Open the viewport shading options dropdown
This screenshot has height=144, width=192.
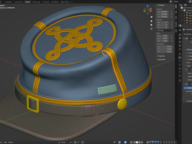pyautogui.click(x=144, y=142)
